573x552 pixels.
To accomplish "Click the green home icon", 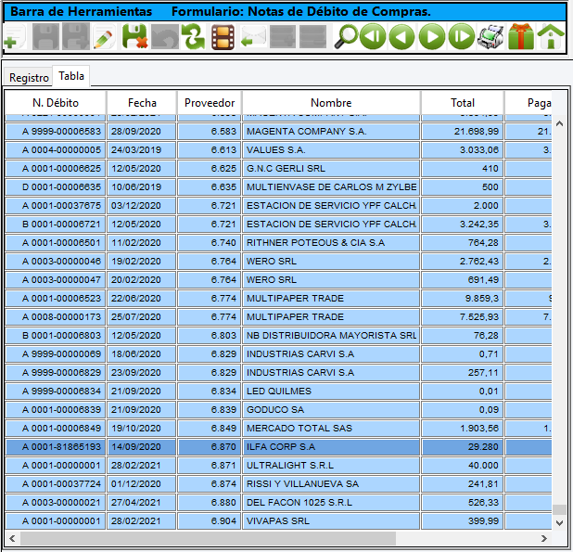I will pos(551,37).
